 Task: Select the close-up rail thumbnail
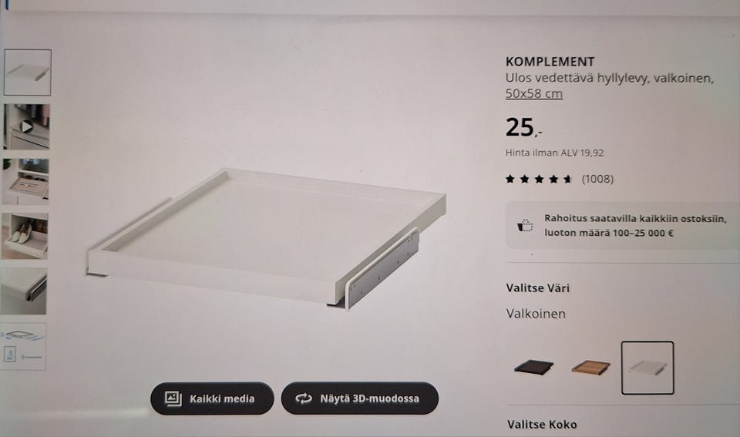[x=24, y=291]
